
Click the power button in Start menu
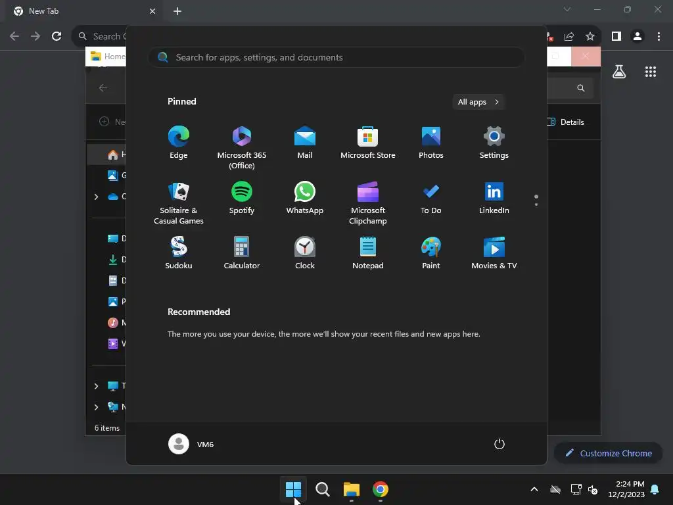[499, 444]
